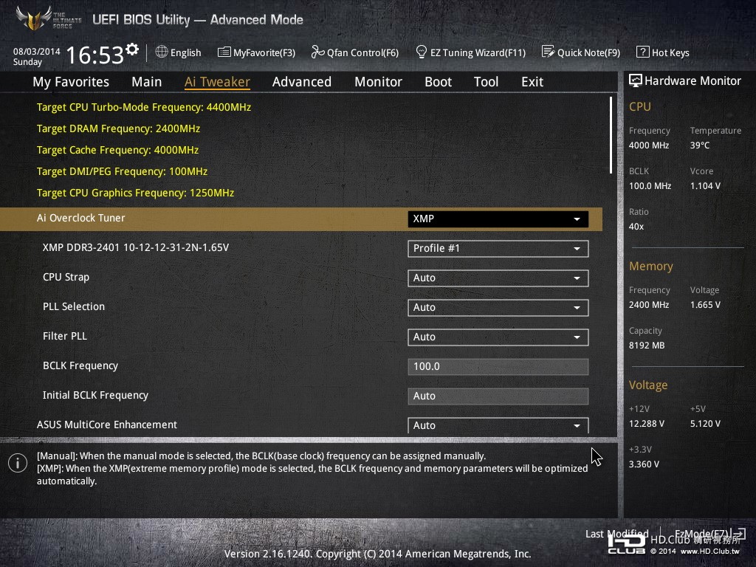The image size is (756, 567).
Task: Click Target DRAM Frequency: 2400MHz
Action: coord(118,128)
